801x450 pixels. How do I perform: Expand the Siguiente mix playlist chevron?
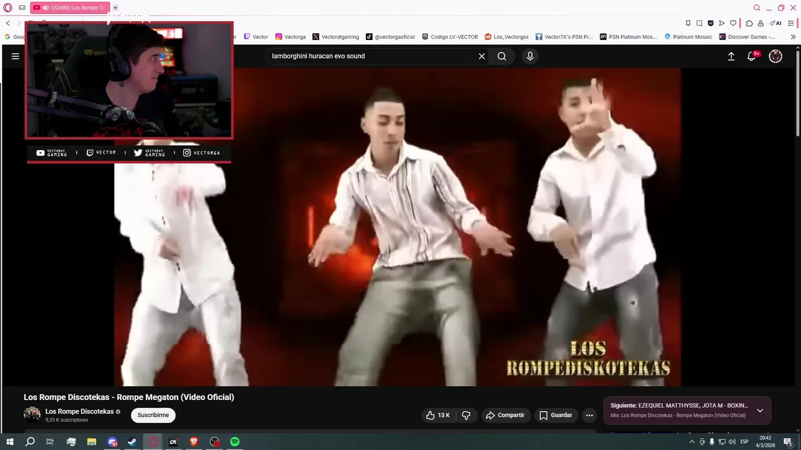pyautogui.click(x=760, y=411)
